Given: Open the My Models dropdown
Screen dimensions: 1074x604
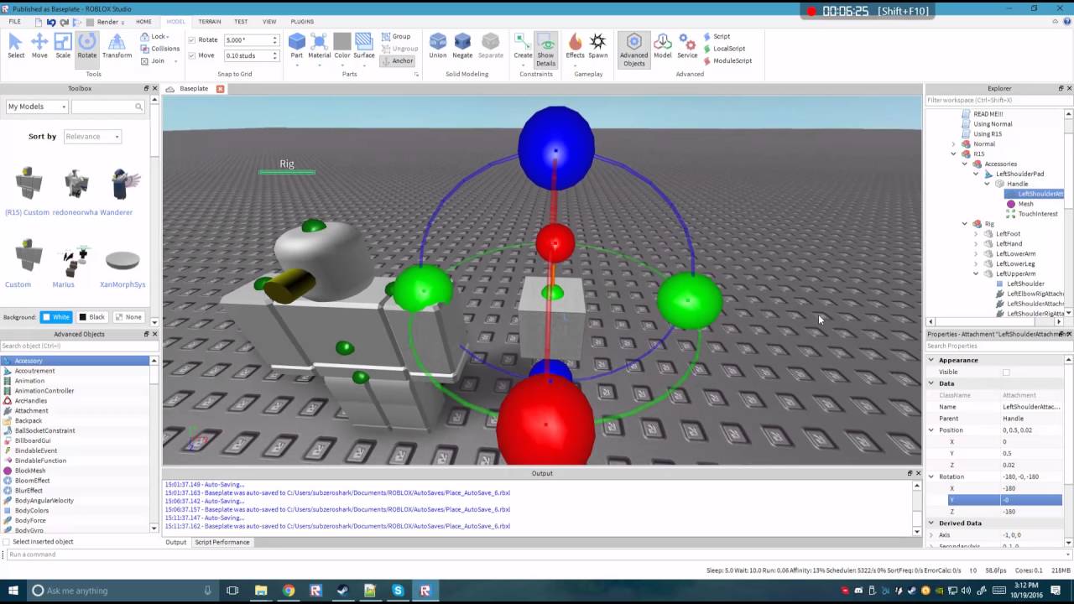Looking at the screenshot, I should coord(37,107).
